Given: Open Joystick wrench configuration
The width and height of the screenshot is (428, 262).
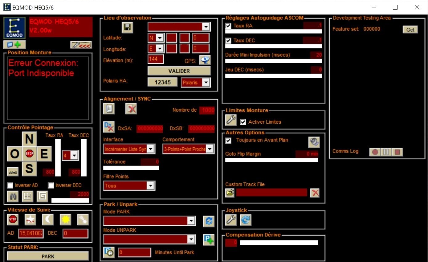Looking at the screenshot, I should coord(231,220).
